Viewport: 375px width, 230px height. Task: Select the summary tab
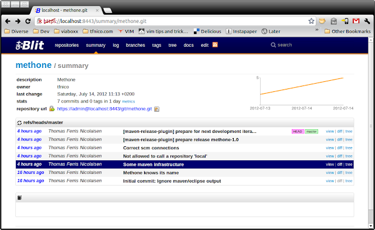[x=96, y=45]
